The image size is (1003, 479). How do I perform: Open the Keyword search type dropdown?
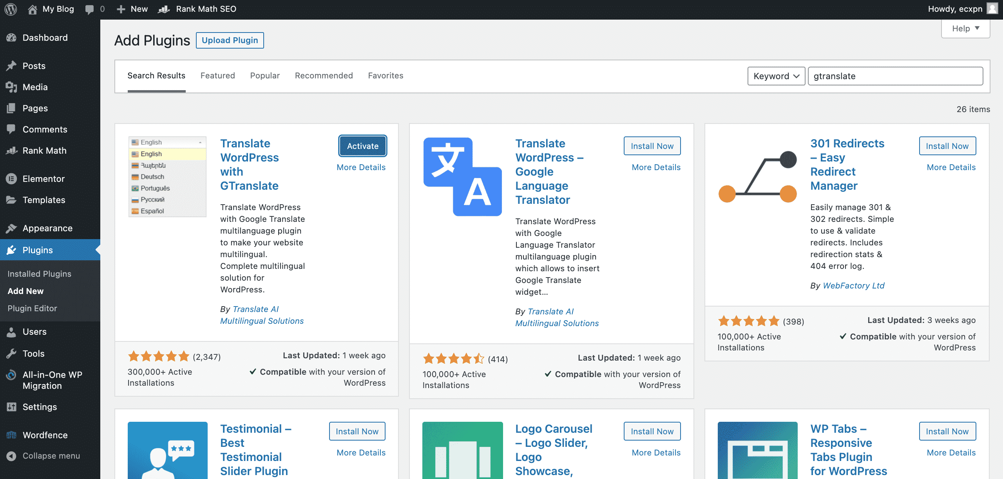click(x=776, y=76)
